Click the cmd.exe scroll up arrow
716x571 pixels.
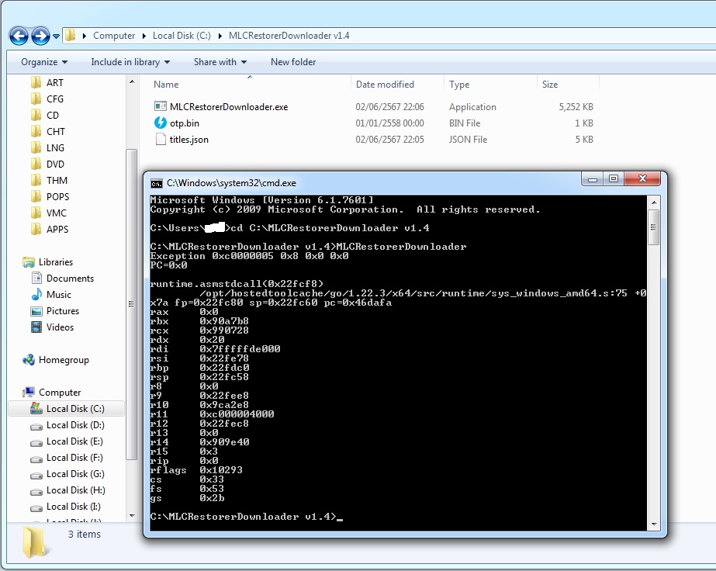click(x=653, y=202)
